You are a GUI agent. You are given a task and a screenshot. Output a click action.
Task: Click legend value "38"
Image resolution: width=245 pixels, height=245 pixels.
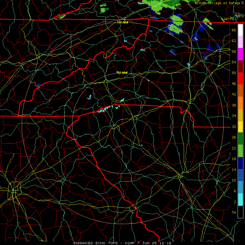click(234, 105)
